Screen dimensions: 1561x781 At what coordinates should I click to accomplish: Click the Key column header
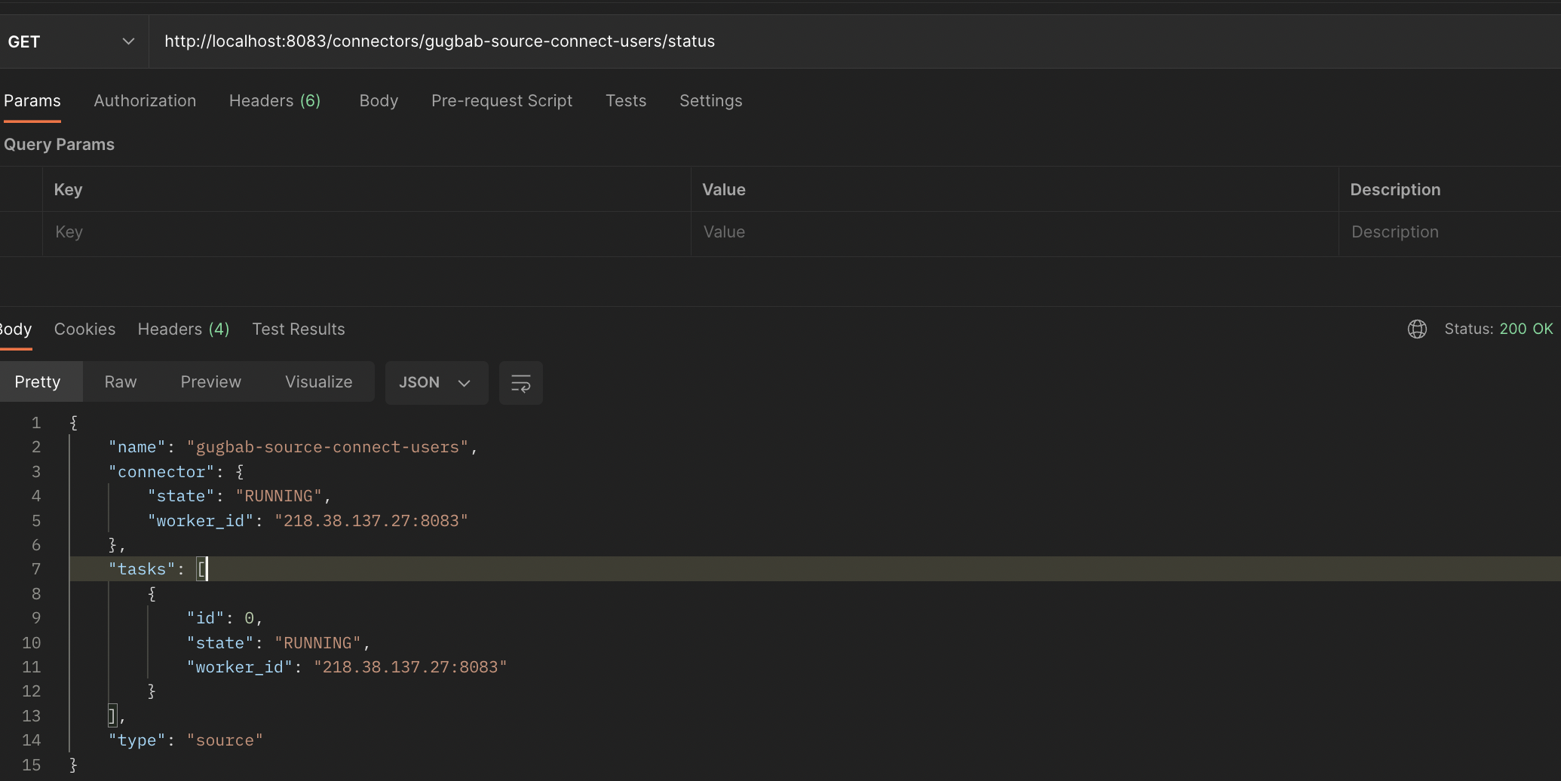pos(68,190)
